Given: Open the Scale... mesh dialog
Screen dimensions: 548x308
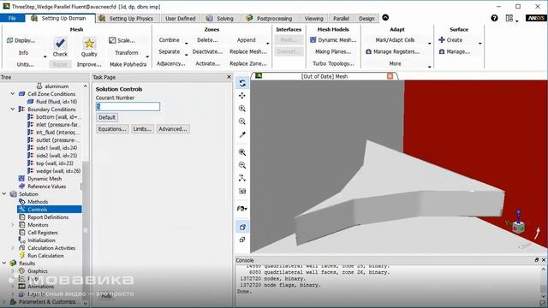Looking at the screenshot, I should (x=122, y=40).
